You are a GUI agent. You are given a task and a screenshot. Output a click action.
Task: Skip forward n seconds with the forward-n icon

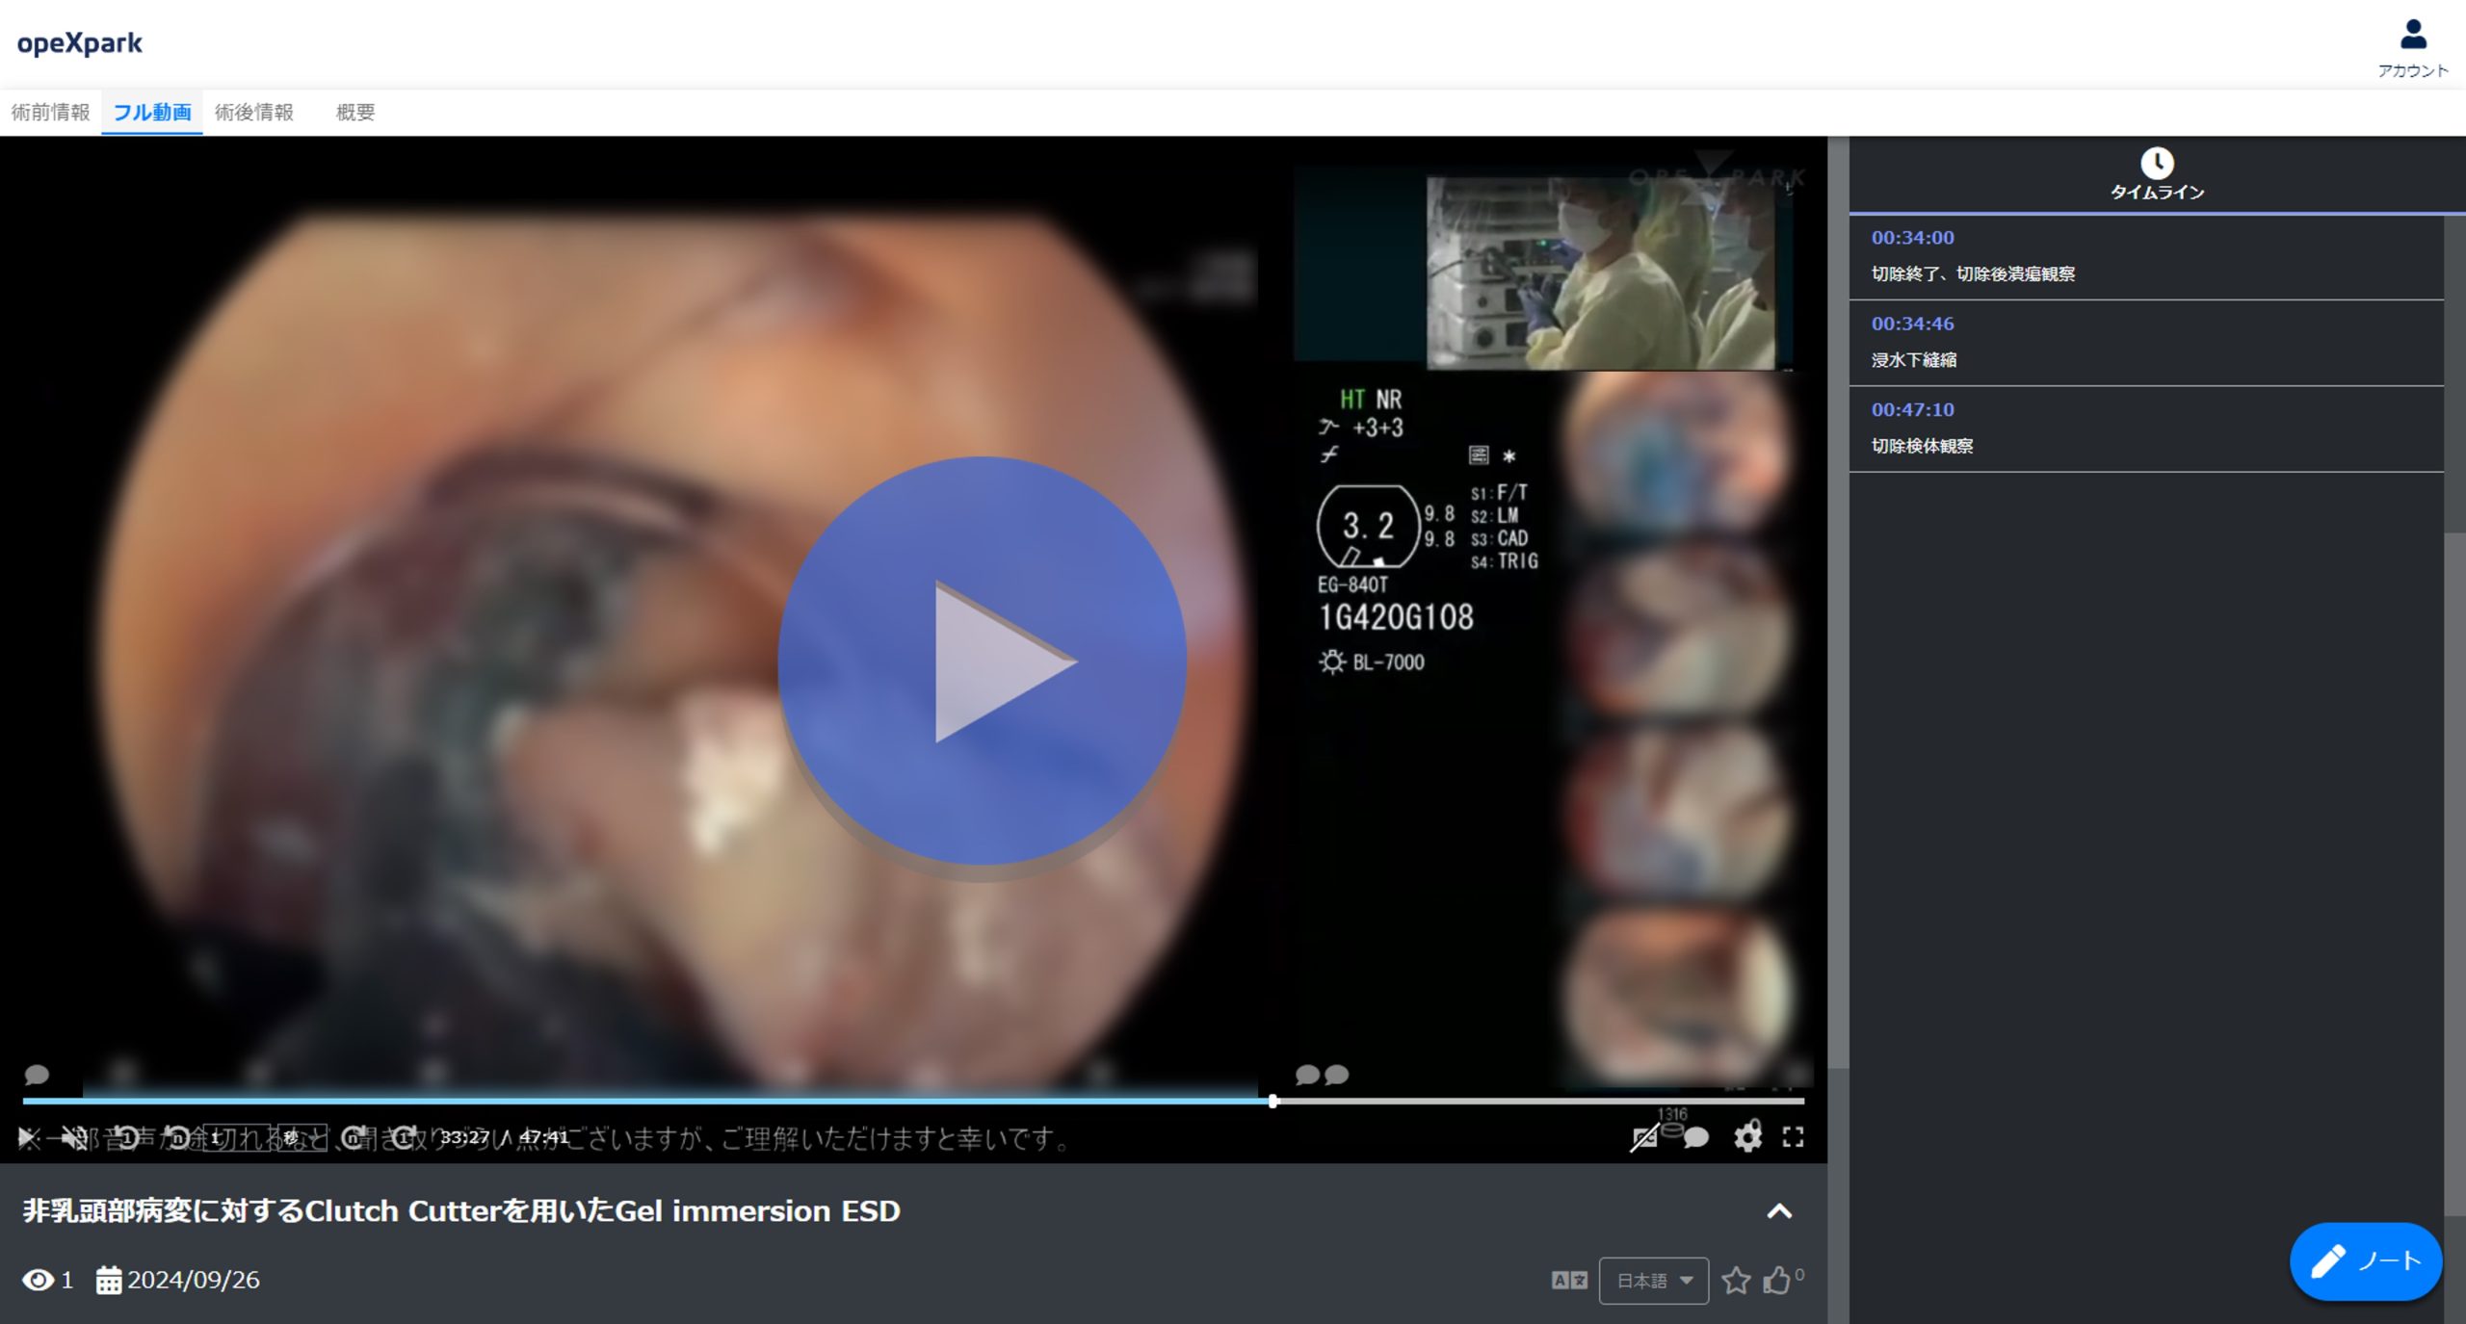click(354, 1138)
